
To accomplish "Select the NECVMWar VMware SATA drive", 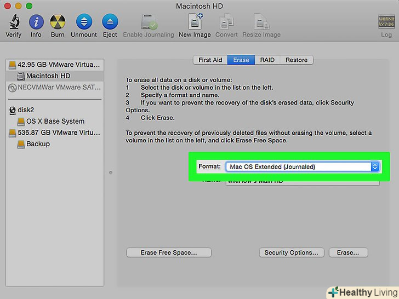I will [x=55, y=87].
